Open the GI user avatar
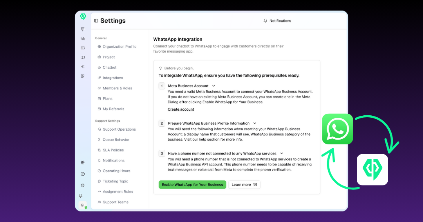423x222 pixels. (83, 205)
